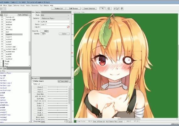Click the Eyeball X parameter slider

click(57, 103)
